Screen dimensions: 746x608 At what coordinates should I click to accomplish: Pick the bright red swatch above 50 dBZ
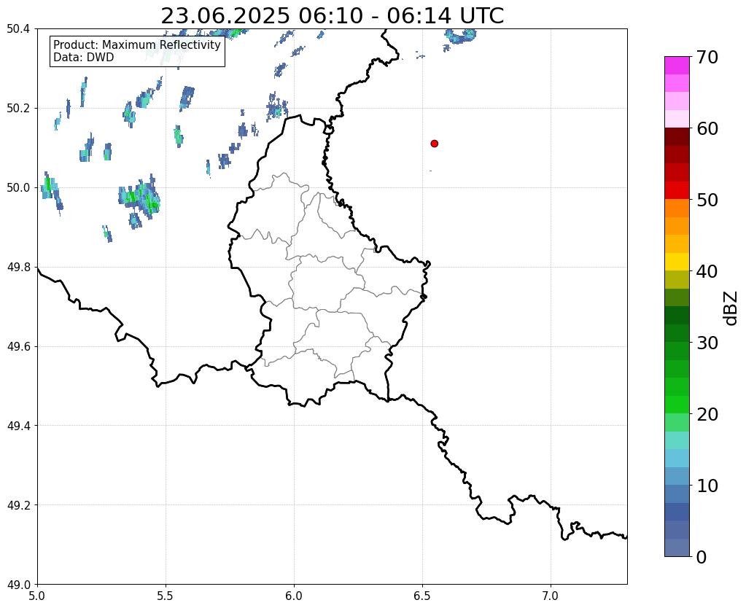pos(677,190)
